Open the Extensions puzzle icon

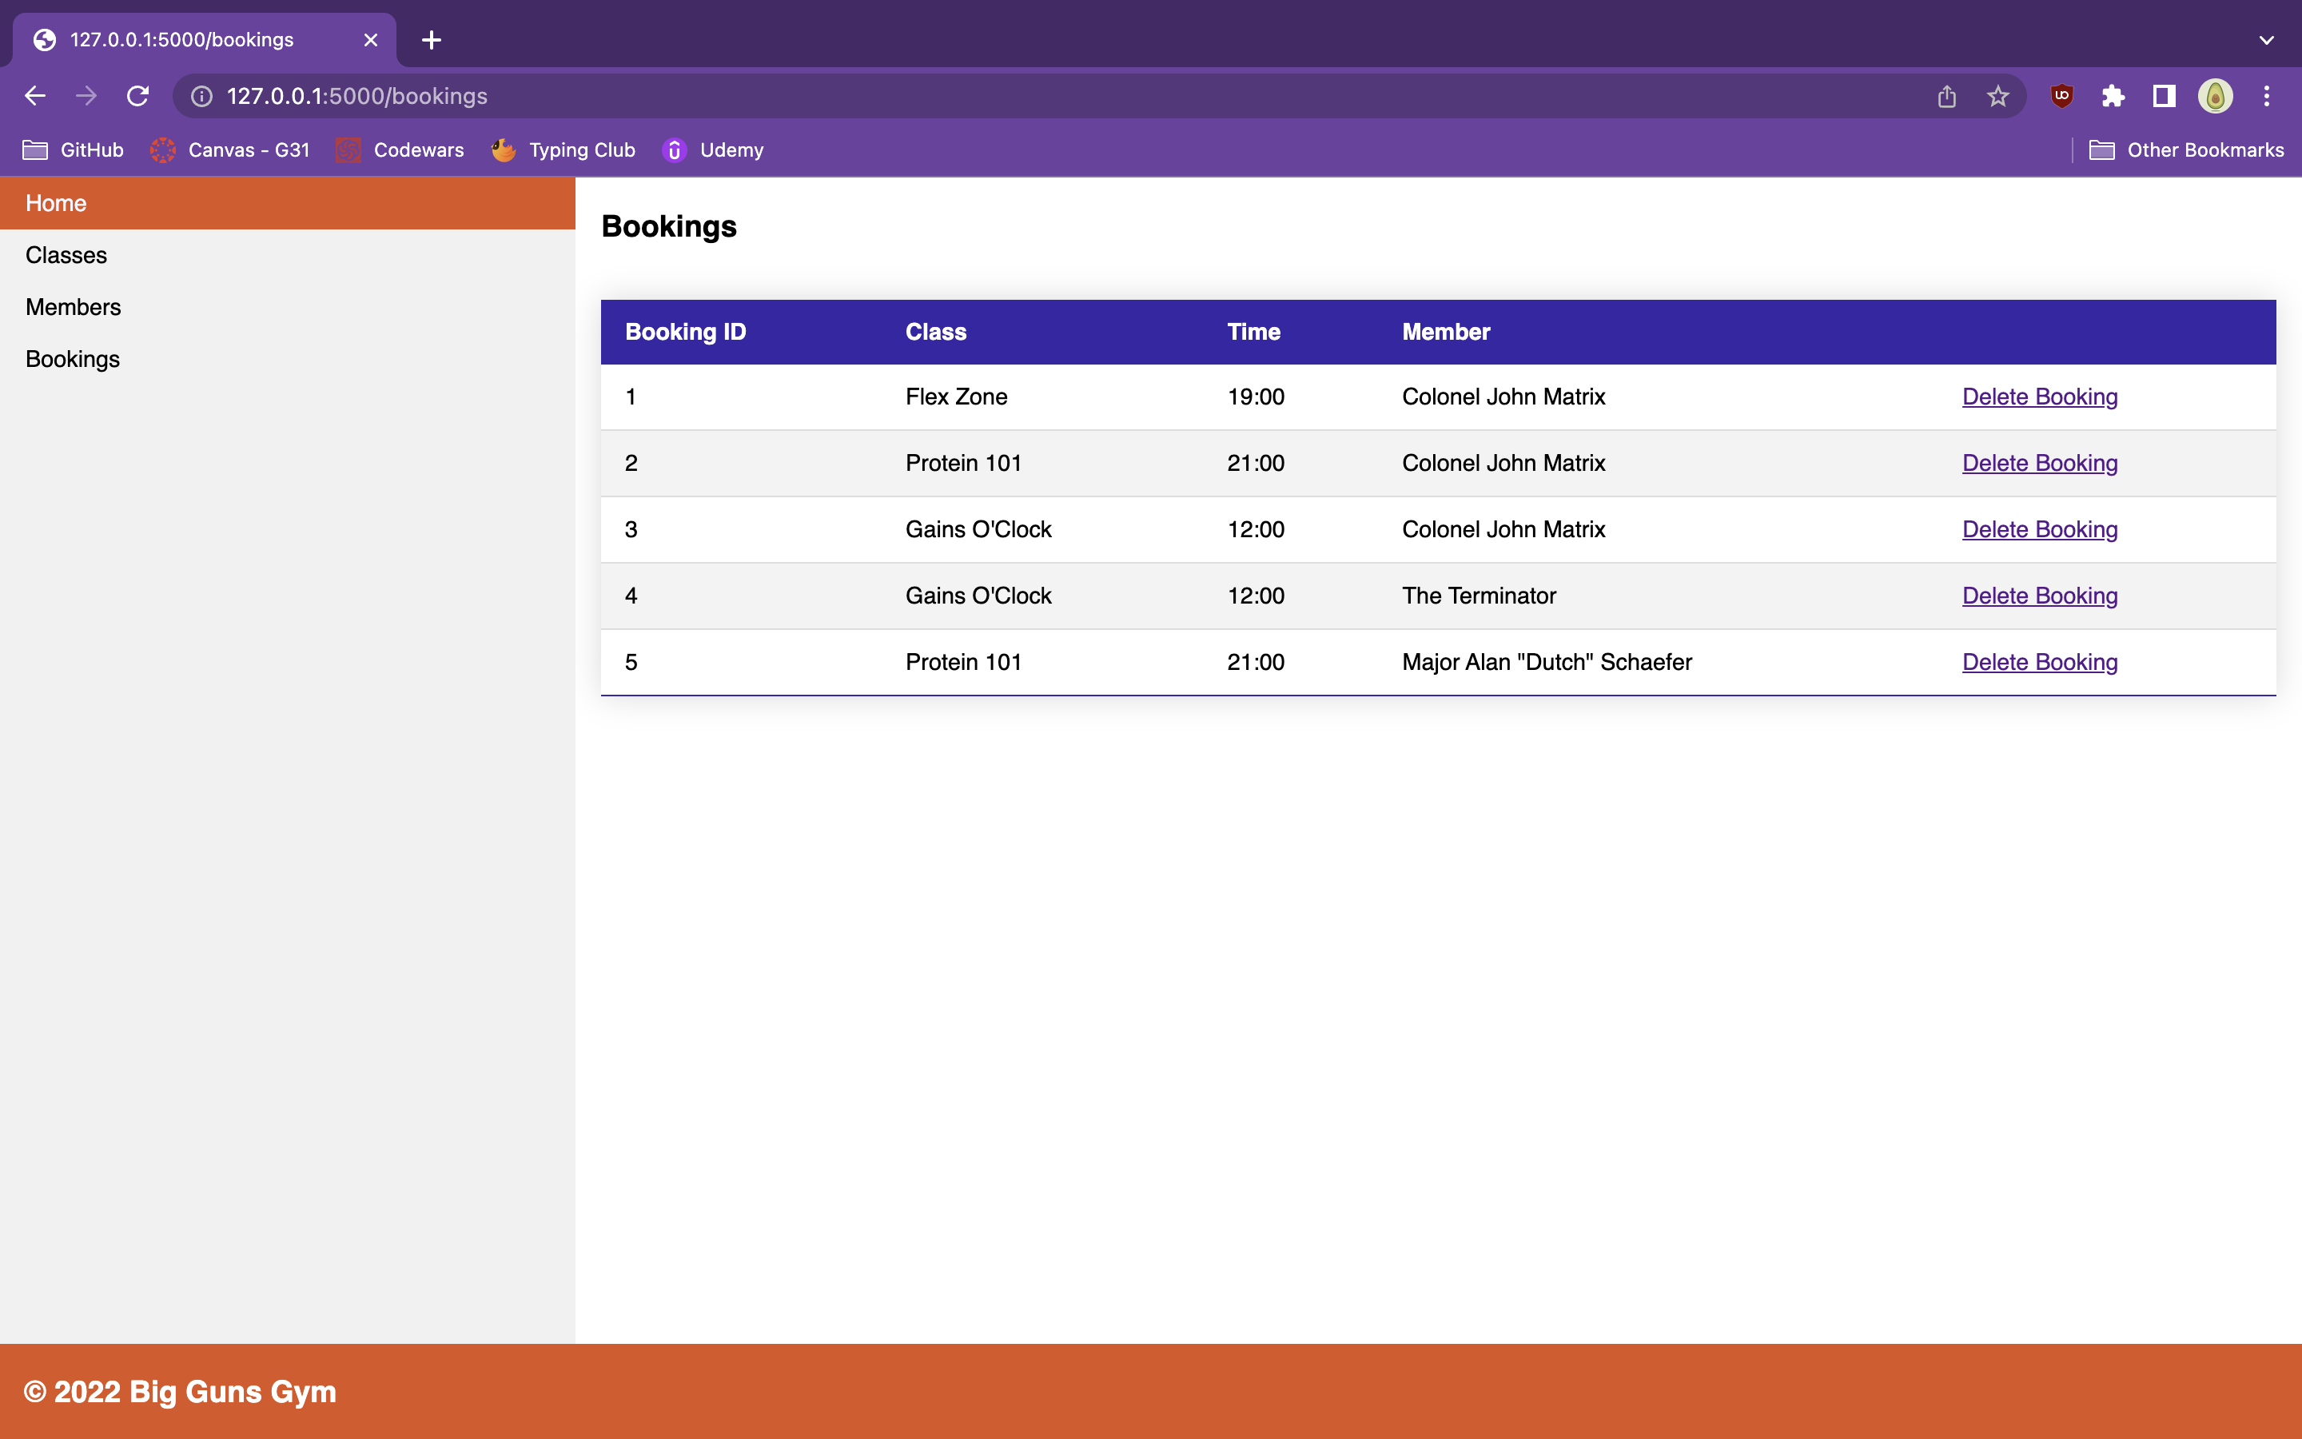2113,96
